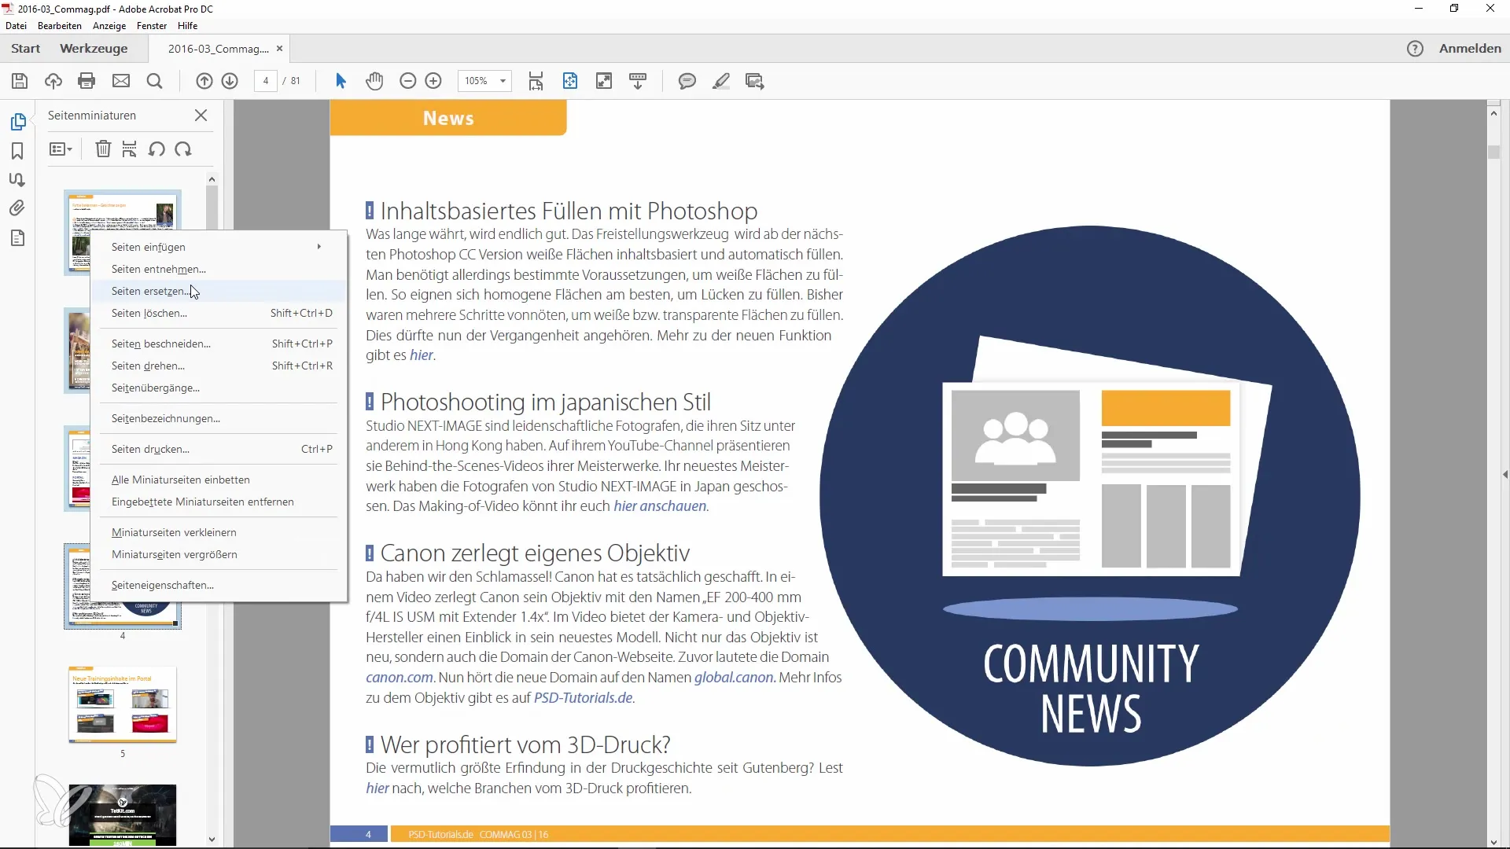Click the page 5 thumbnail in panel
The image size is (1510, 849).
click(123, 705)
